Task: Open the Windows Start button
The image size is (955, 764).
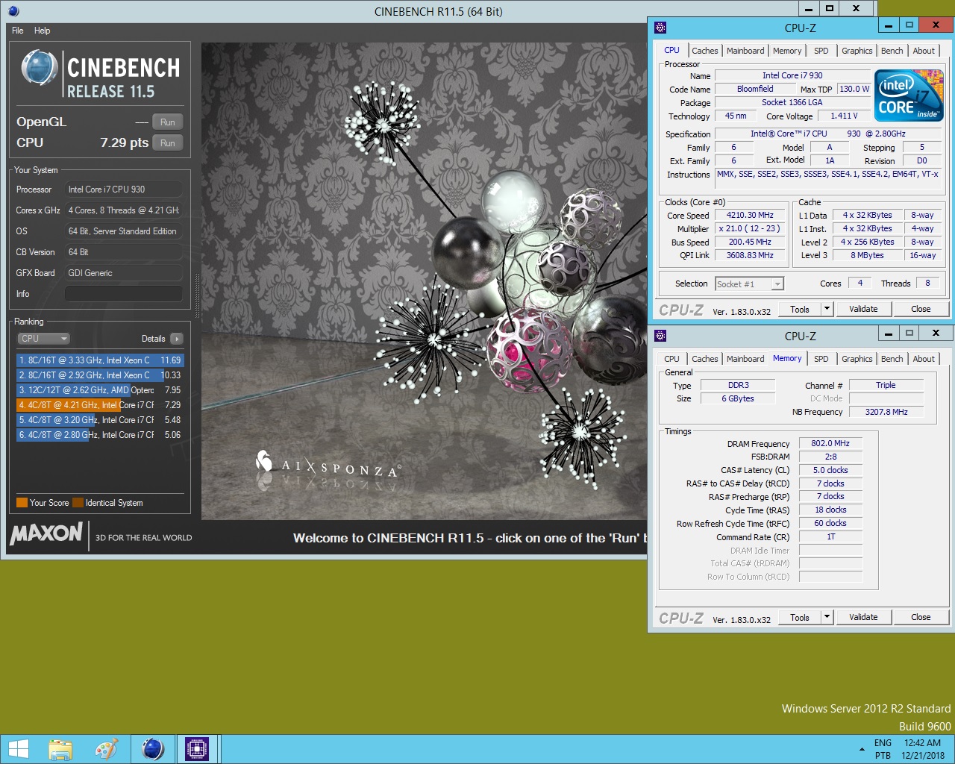Action: point(18,749)
